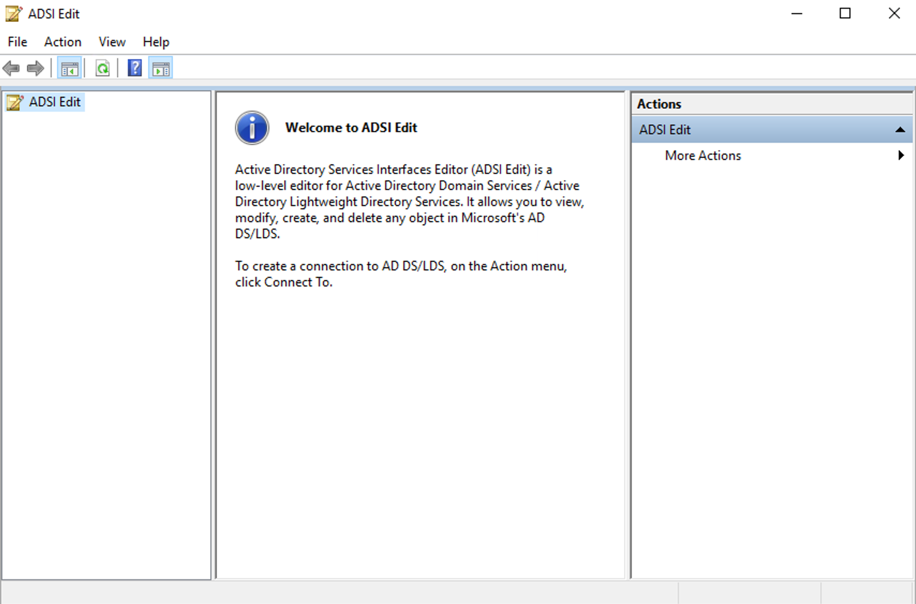Viewport: 916px width, 604px height.
Task: Toggle Show/Hide Console Tree icon
Action: pyautogui.click(x=70, y=68)
